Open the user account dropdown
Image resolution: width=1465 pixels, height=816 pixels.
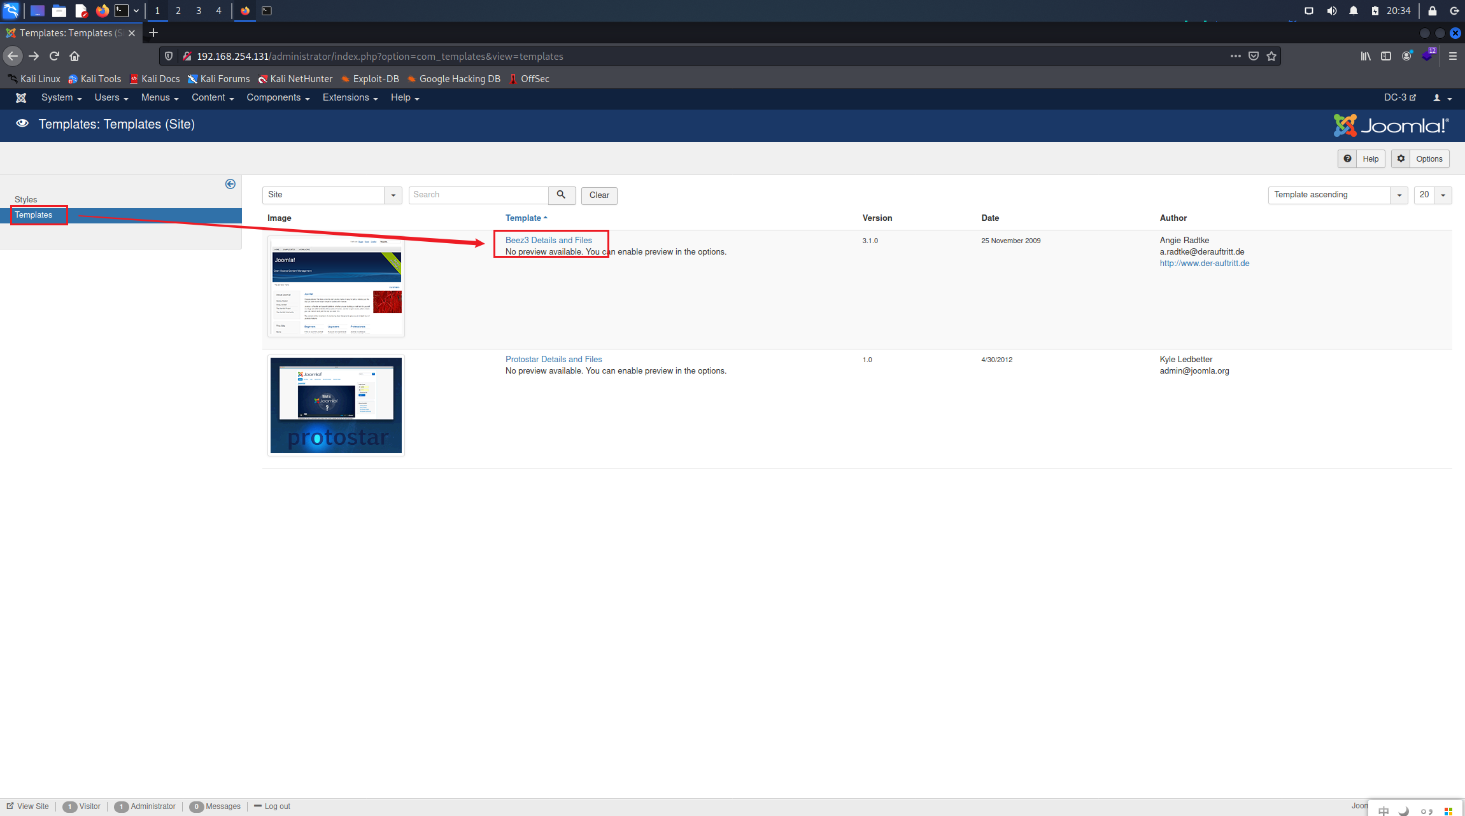[1442, 97]
